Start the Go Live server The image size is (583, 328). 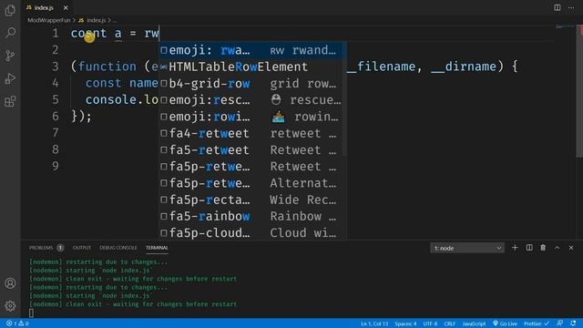point(505,323)
